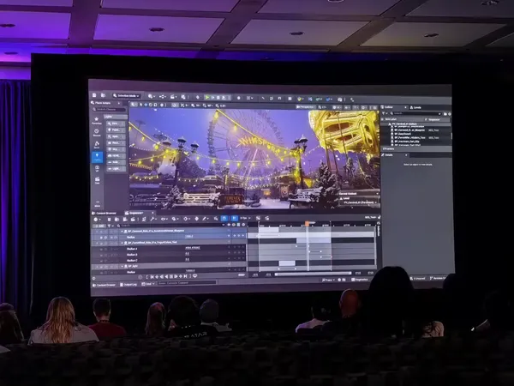
Task: Toggle the highlighted Sequencer snapping magnet button
Action: [224, 218]
